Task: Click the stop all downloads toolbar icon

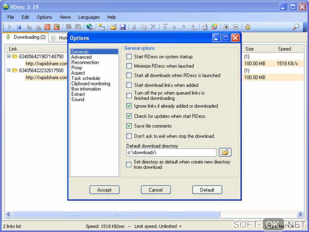Action: [38, 27]
